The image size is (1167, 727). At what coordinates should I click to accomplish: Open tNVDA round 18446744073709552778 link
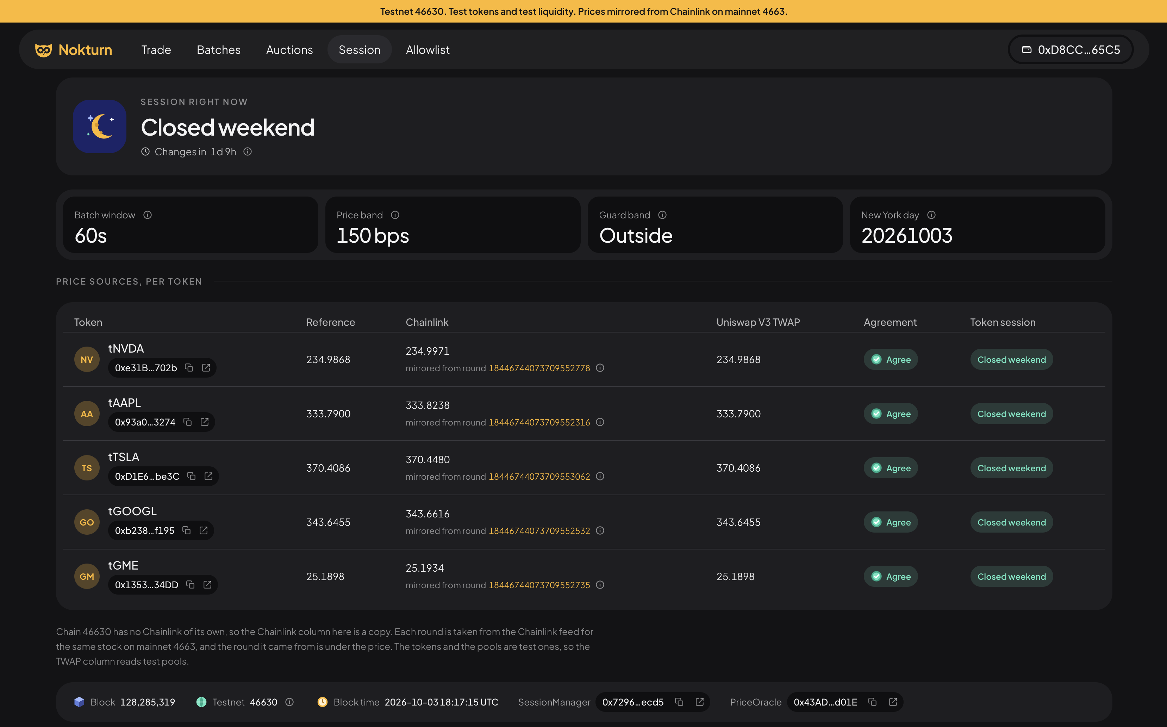coord(539,368)
